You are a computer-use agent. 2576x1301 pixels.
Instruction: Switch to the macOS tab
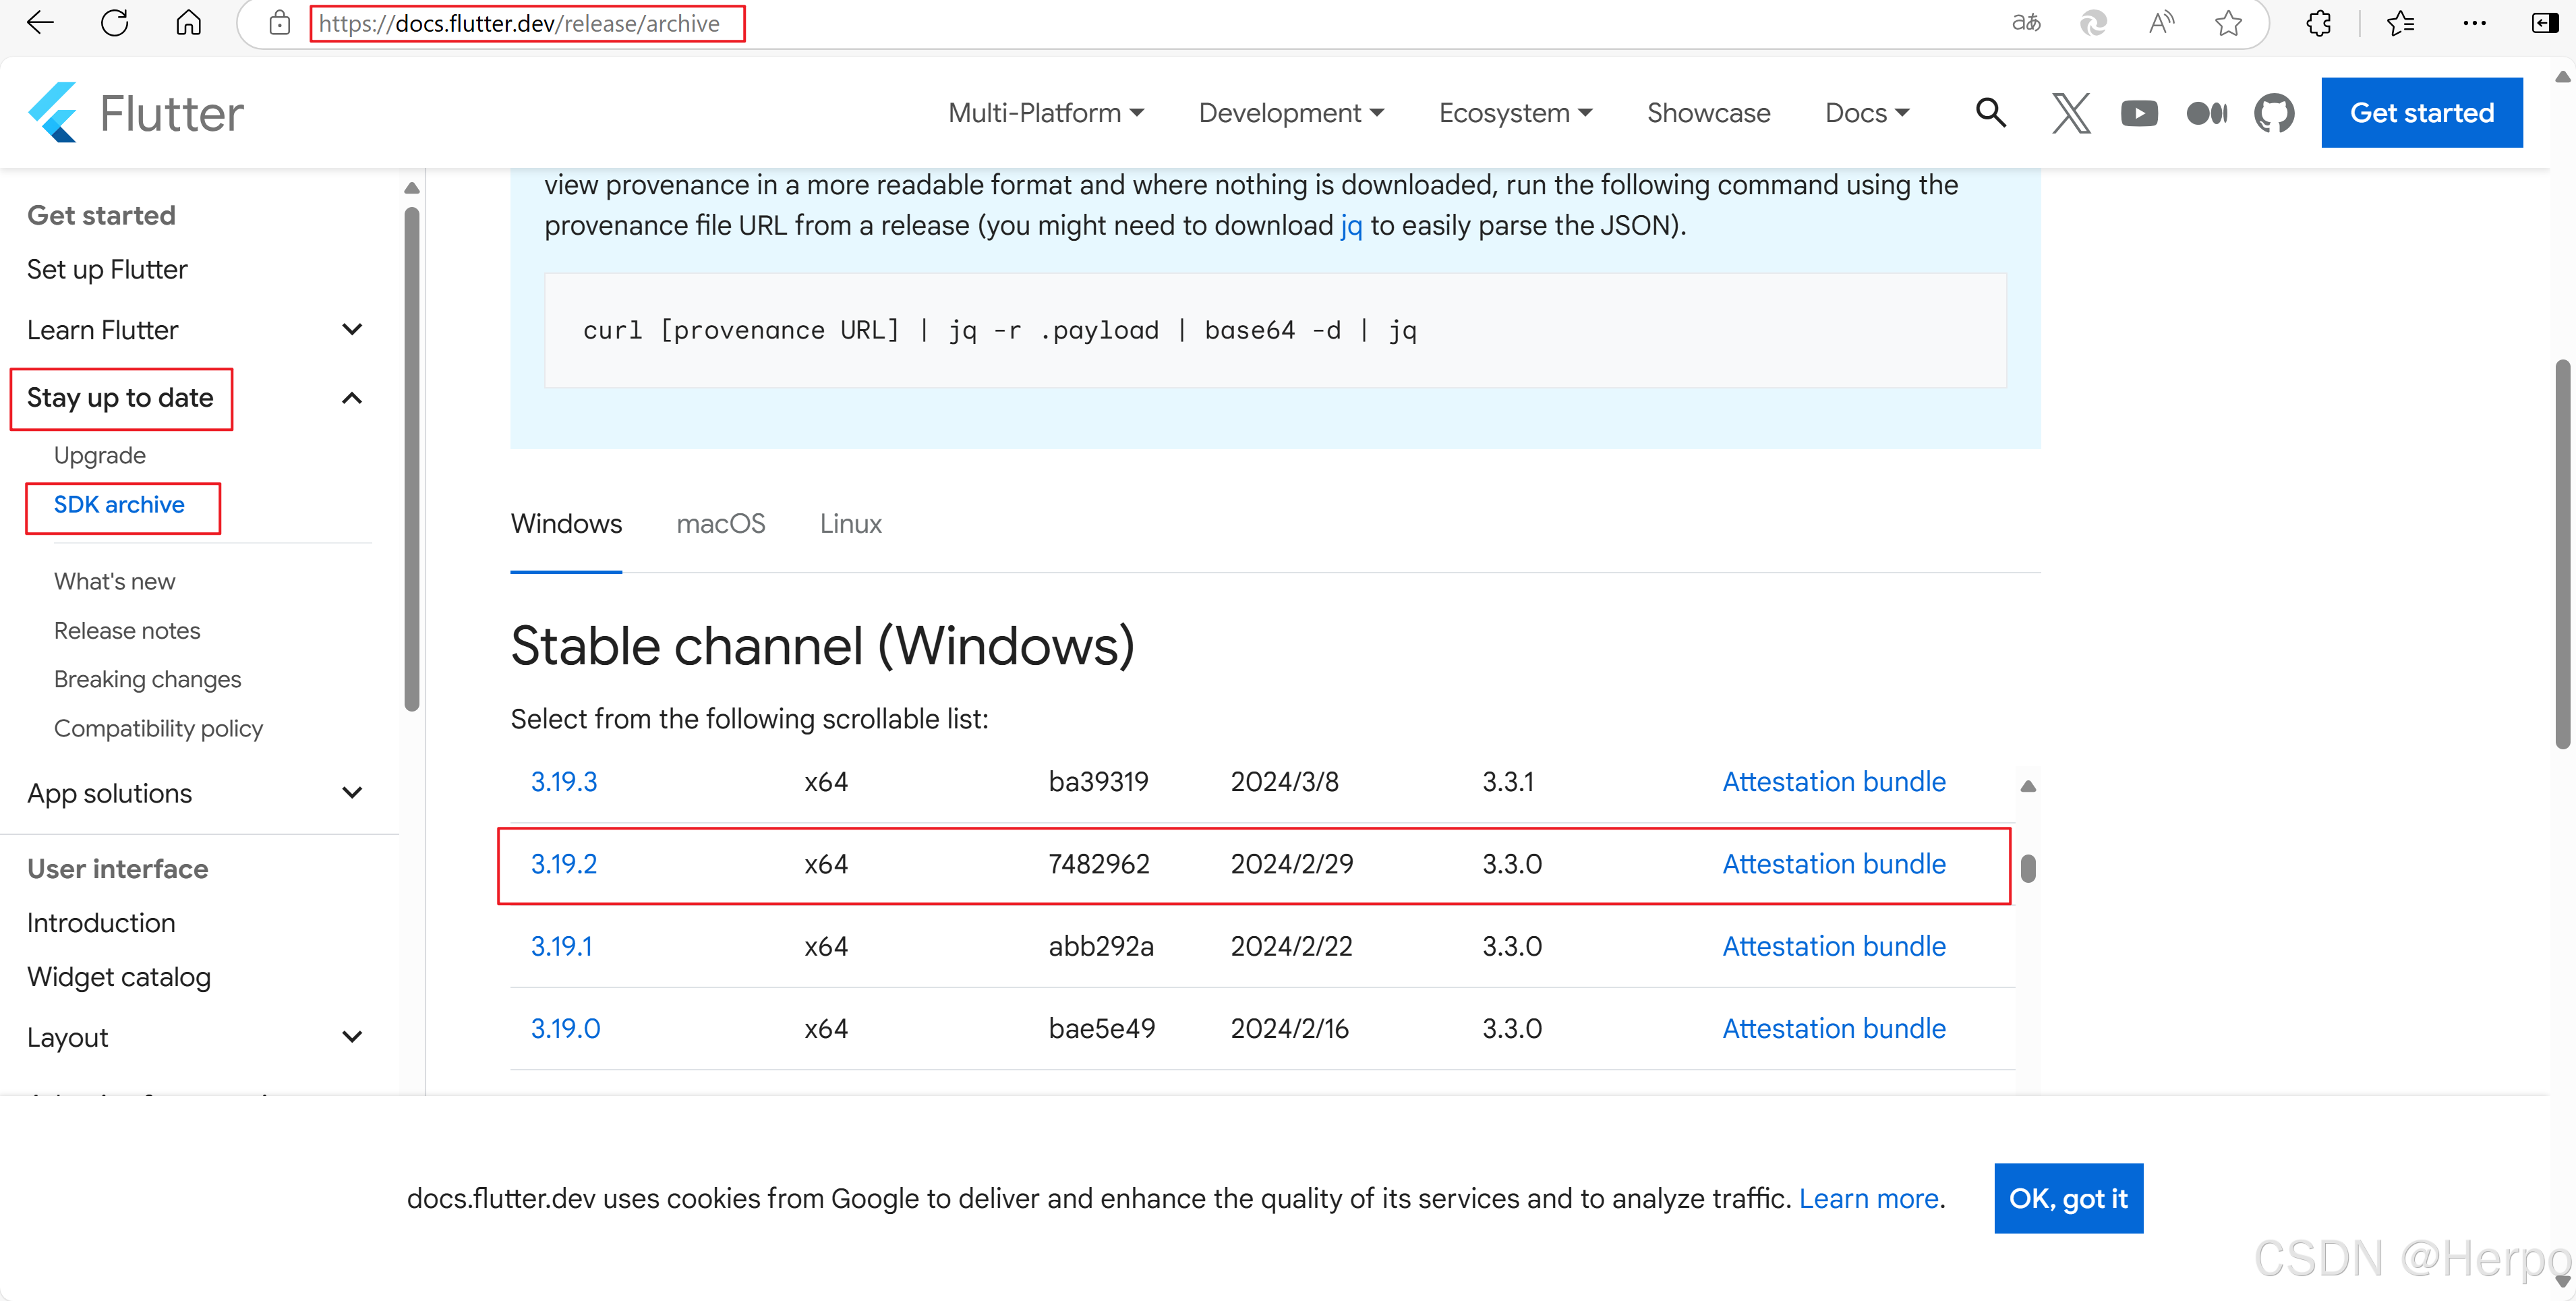click(720, 524)
